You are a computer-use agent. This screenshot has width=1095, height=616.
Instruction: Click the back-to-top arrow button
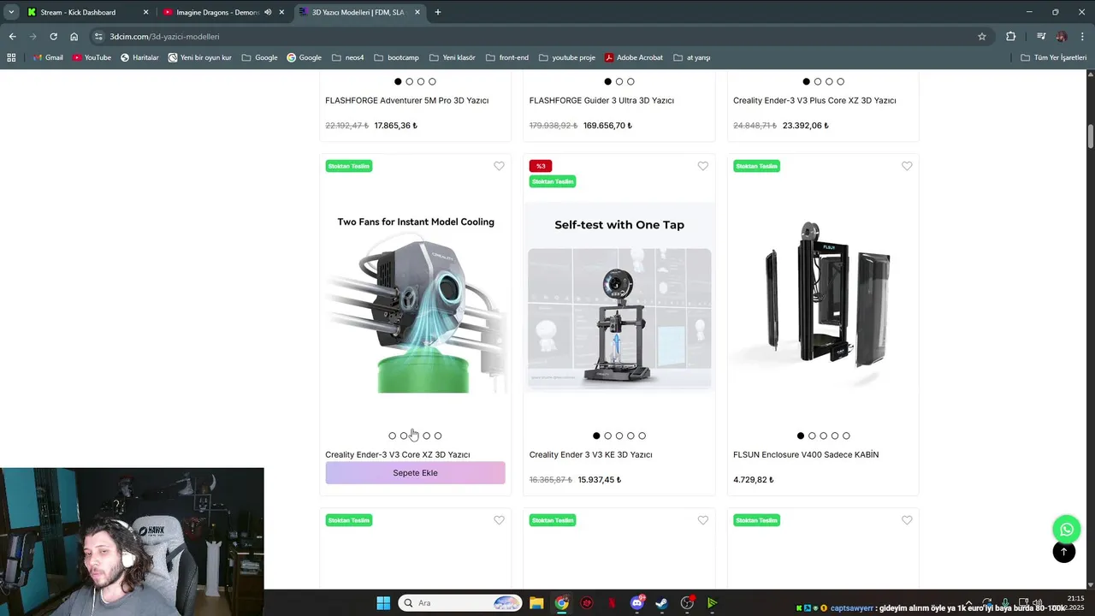point(1063,552)
